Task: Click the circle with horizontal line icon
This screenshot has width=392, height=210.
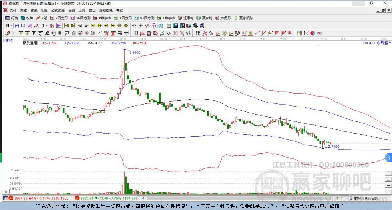Action: [54, 33]
